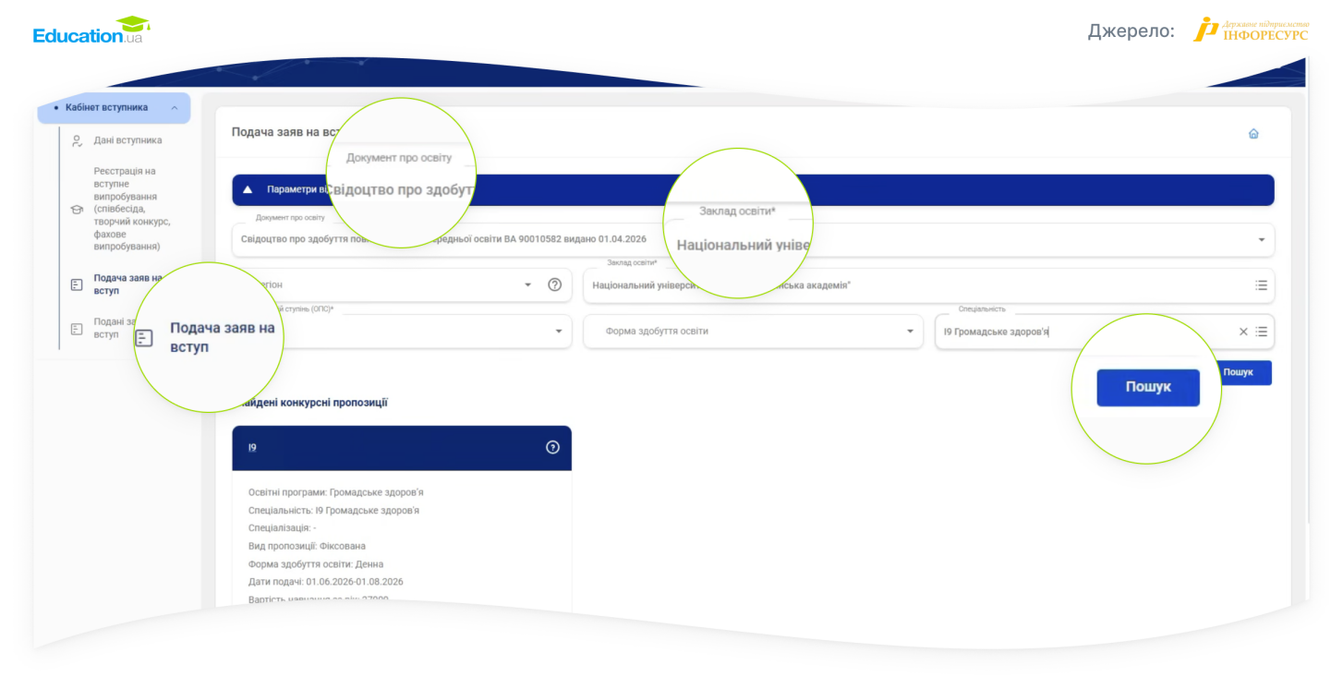
Task: Click the I9 link in the card header
Action: (x=252, y=448)
